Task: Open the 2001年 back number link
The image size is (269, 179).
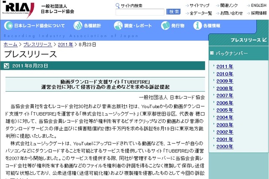Action: point(225,140)
